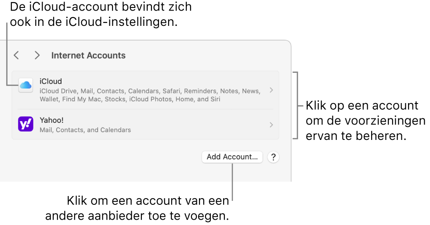Click "iCloud Photos" in the iCloud services

pyautogui.click(x=151, y=99)
